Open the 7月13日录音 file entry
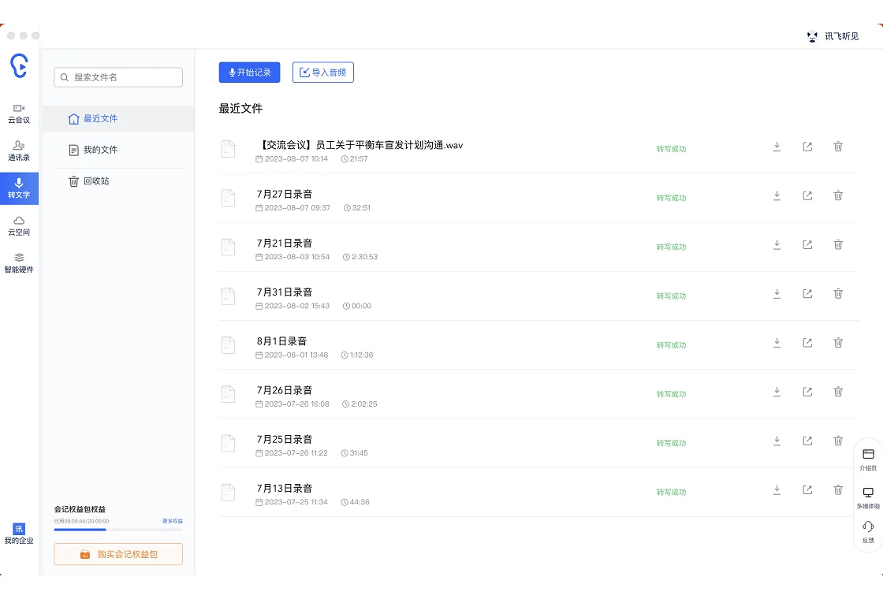The height and width of the screenshot is (599, 883). tap(538, 492)
